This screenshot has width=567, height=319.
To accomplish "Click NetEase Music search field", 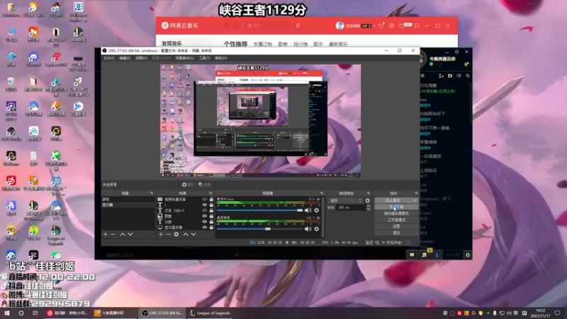I will (268, 26).
